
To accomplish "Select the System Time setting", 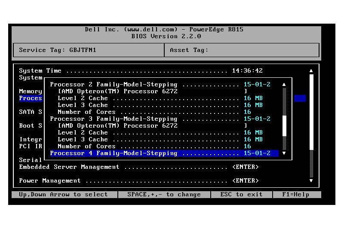I will pos(141,70).
